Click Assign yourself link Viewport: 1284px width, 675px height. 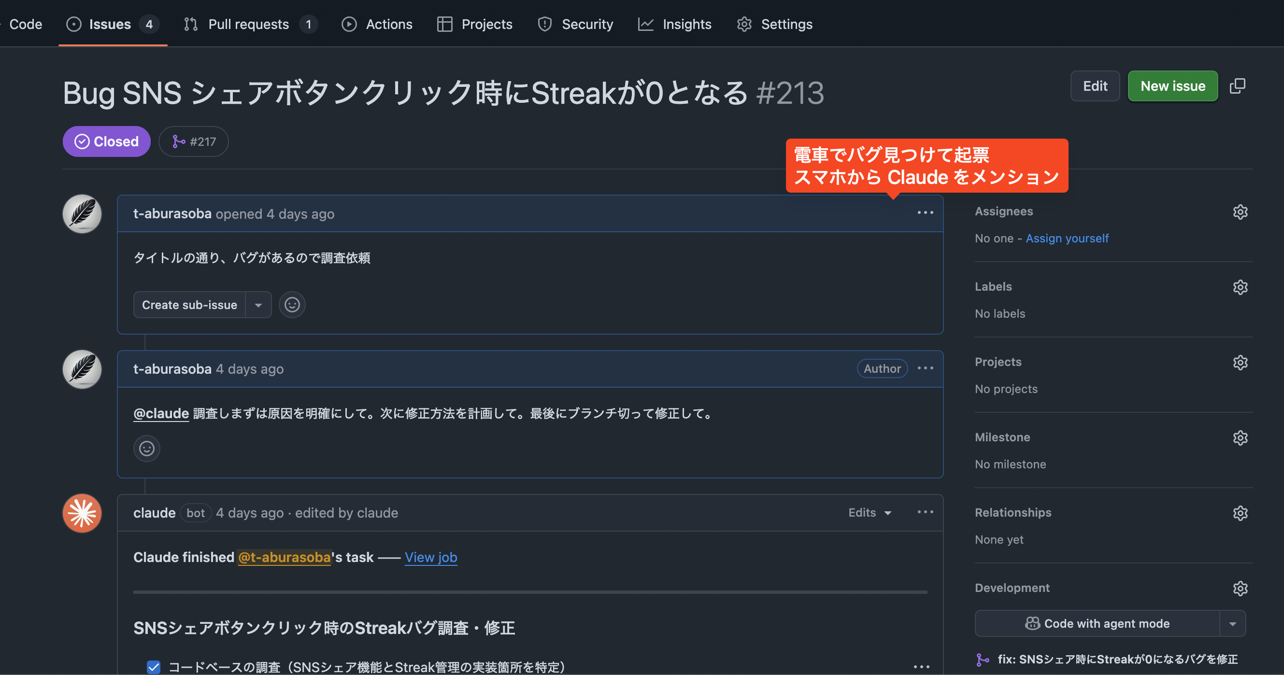(x=1067, y=238)
